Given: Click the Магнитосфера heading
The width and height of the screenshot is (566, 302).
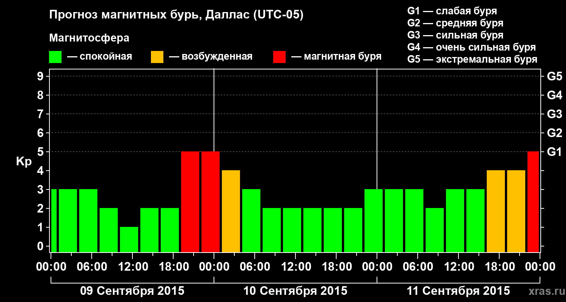Looking at the screenshot, I should 89,38.
